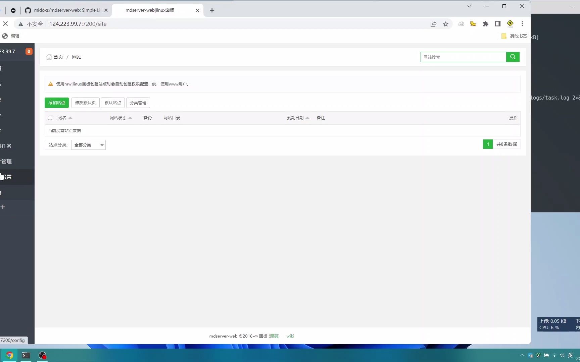
Task: Click the yellow diamond extension icon
Action: click(x=510, y=23)
